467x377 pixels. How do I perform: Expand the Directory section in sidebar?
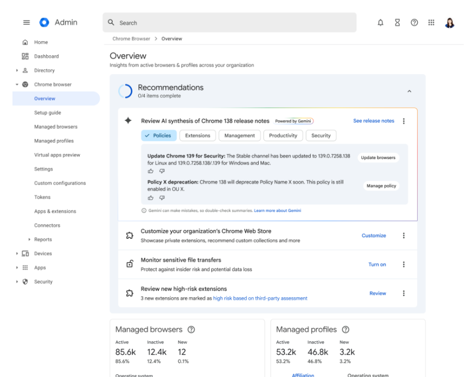[17, 71]
